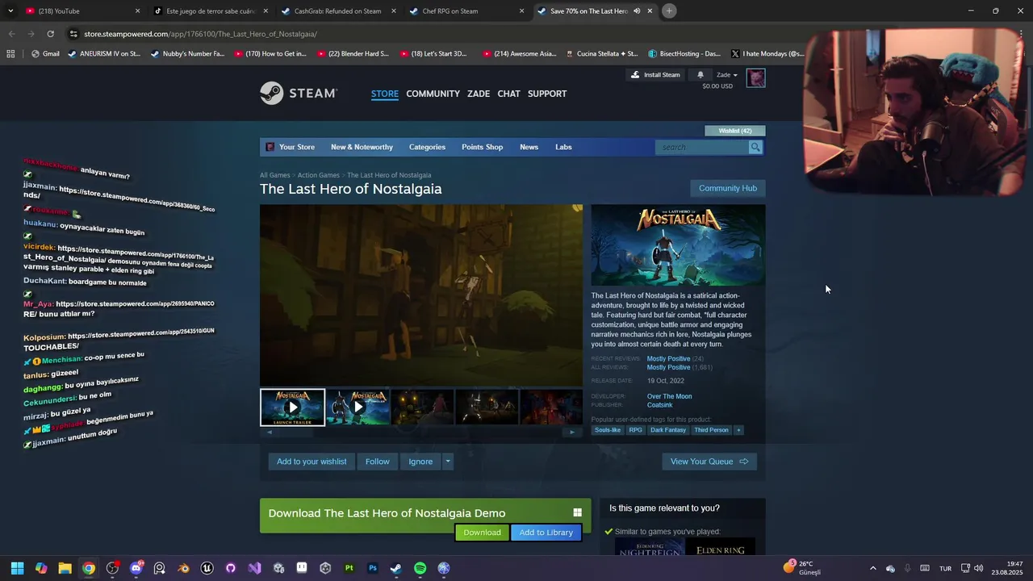Open Visual Studio from the taskbar

[x=254, y=568]
